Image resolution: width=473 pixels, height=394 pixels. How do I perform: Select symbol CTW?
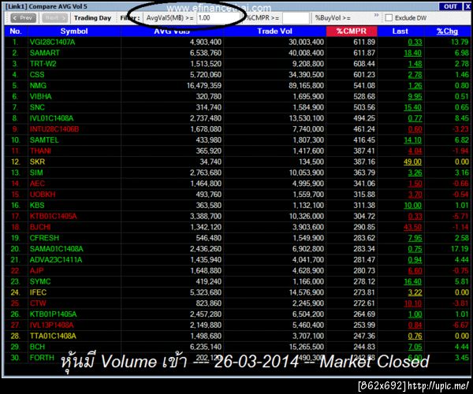click(38, 303)
